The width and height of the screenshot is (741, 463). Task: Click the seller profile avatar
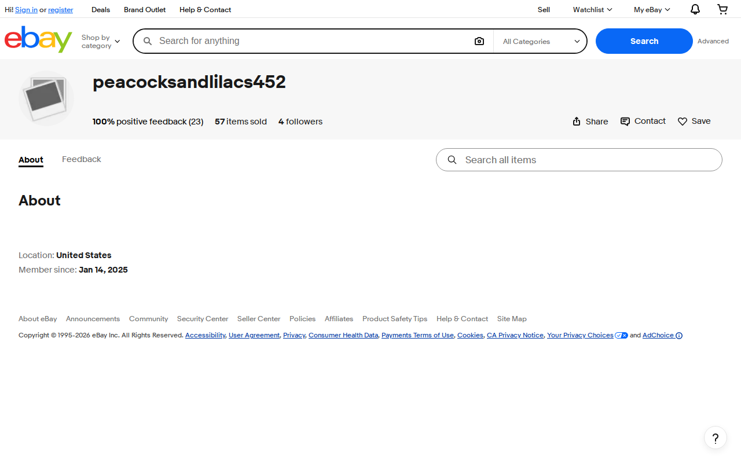46,98
